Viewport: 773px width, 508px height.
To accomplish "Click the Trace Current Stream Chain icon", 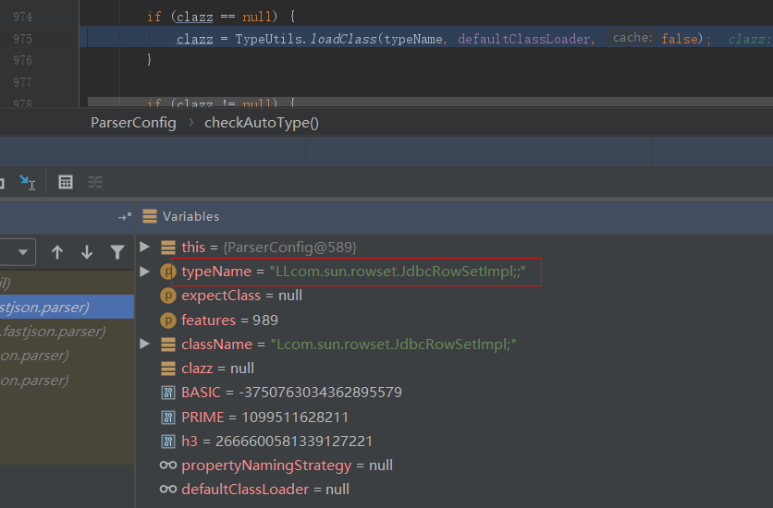I will tap(95, 182).
